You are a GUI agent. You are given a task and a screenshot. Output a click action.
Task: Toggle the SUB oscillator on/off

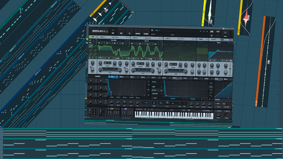[x=90, y=37]
